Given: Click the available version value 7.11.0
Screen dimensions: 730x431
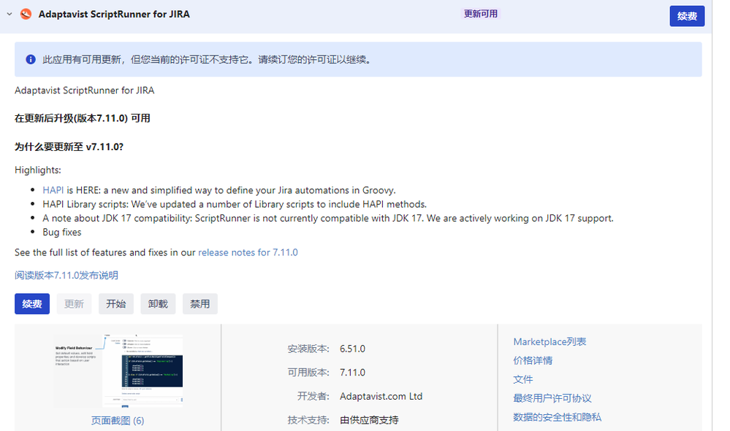Looking at the screenshot, I should click(352, 373).
